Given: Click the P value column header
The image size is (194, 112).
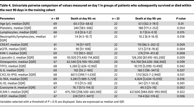Looking at the screenshot, I should pyautogui.click(x=181, y=19).
